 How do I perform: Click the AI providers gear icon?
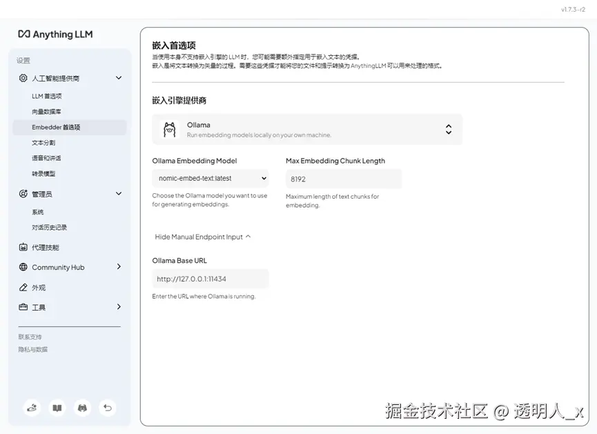pyautogui.click(x=23, y=78)
